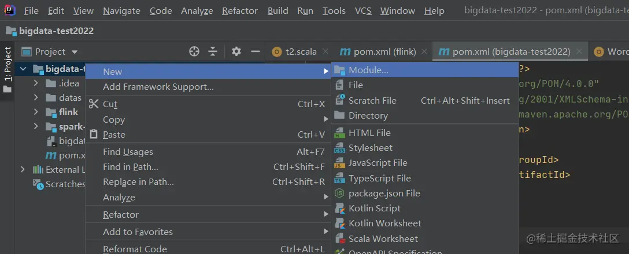Viewport: 629px width, 254px height.
Task: Click the HTML File icon
Action: tap(340, 132)
